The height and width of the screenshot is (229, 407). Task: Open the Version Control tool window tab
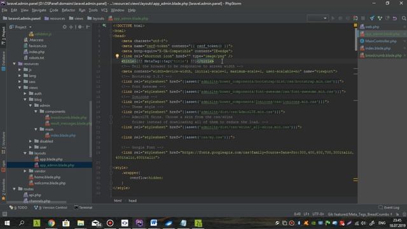[51, 207]
